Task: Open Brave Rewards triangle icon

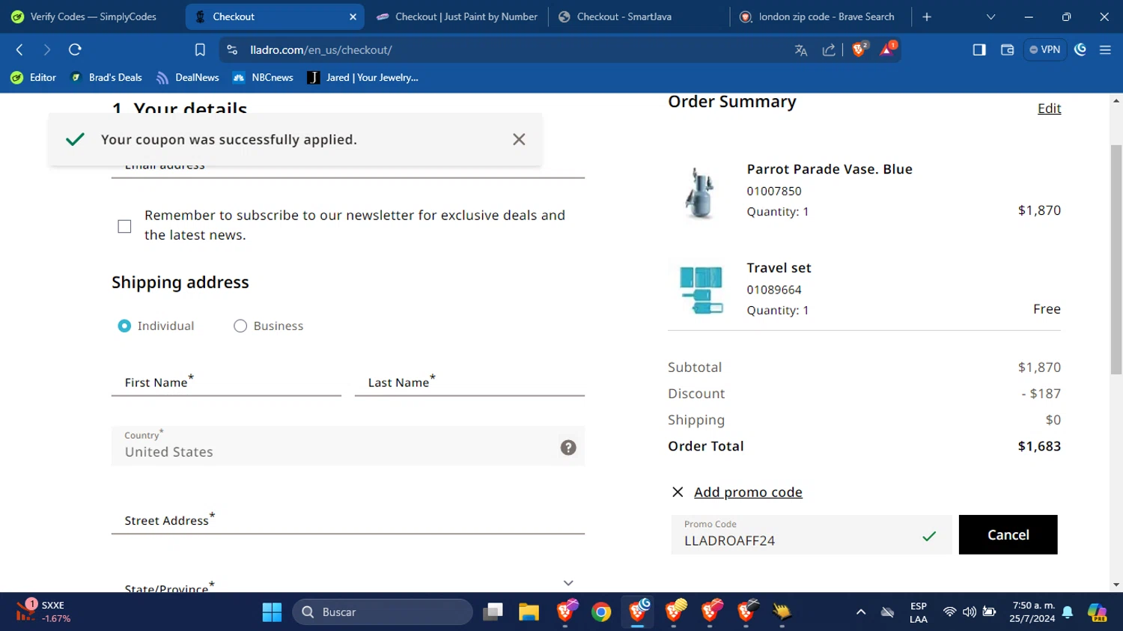Action: click(x=887, y=49)
